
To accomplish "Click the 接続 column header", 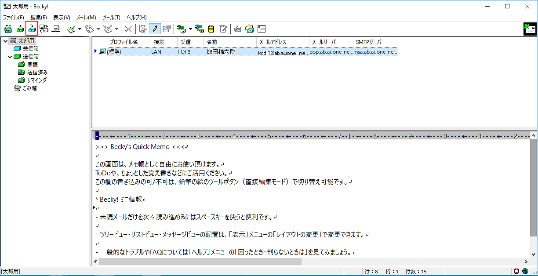I will pyautogui.click(x=164, y=42).
